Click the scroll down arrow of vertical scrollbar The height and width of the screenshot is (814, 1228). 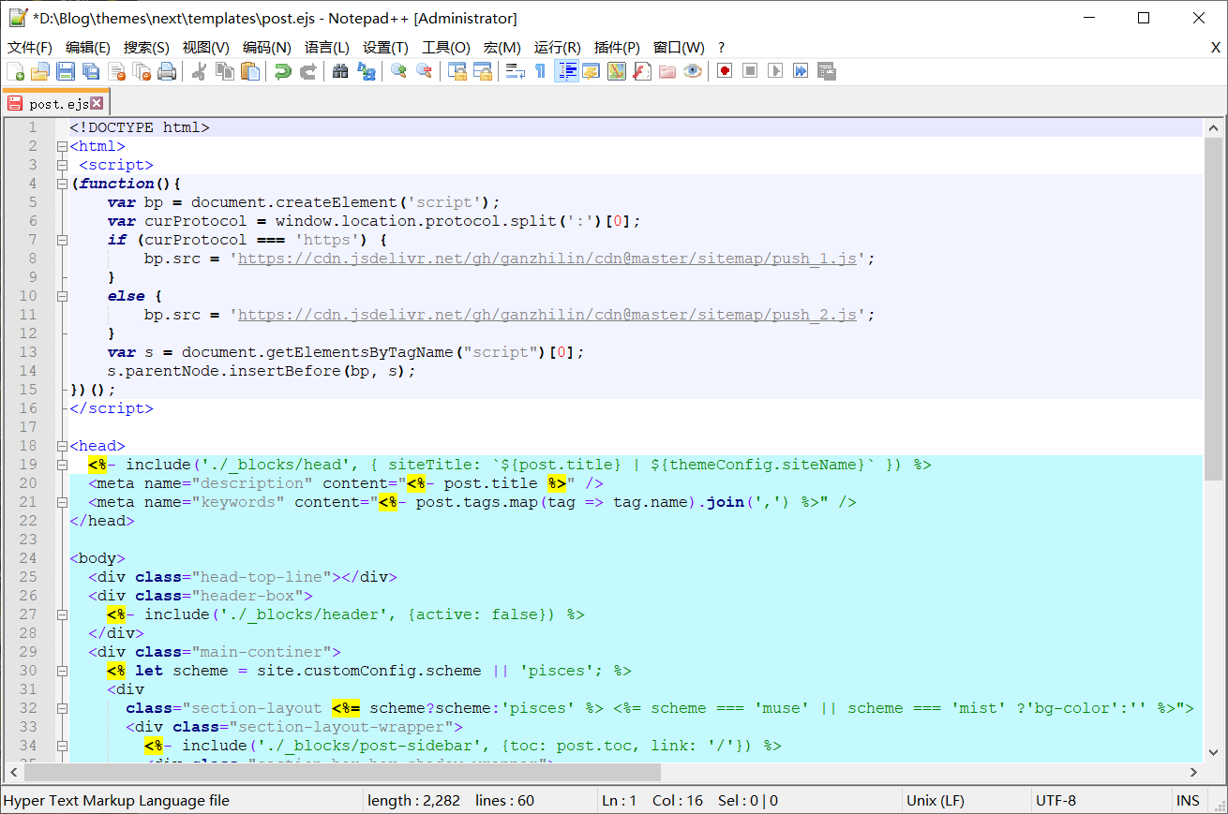pyautogui.click(x=1213, y=754)
